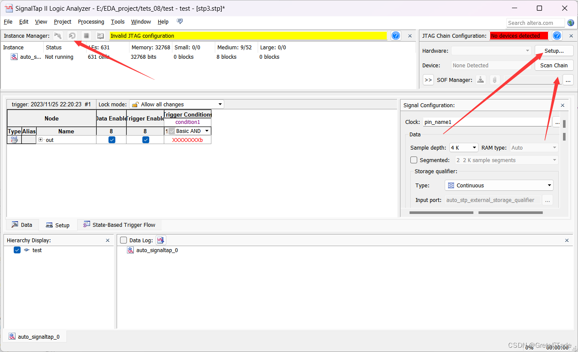Open Instance Manager help icon
Image resolution: width=578 pixels, height=352 pixels.
pyautogui.click(x=396, y=36)
